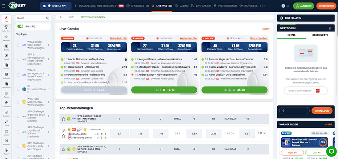338x159 pixels.
Task: Check the Int. Freundschaftssp. F box
Action: 19,89
